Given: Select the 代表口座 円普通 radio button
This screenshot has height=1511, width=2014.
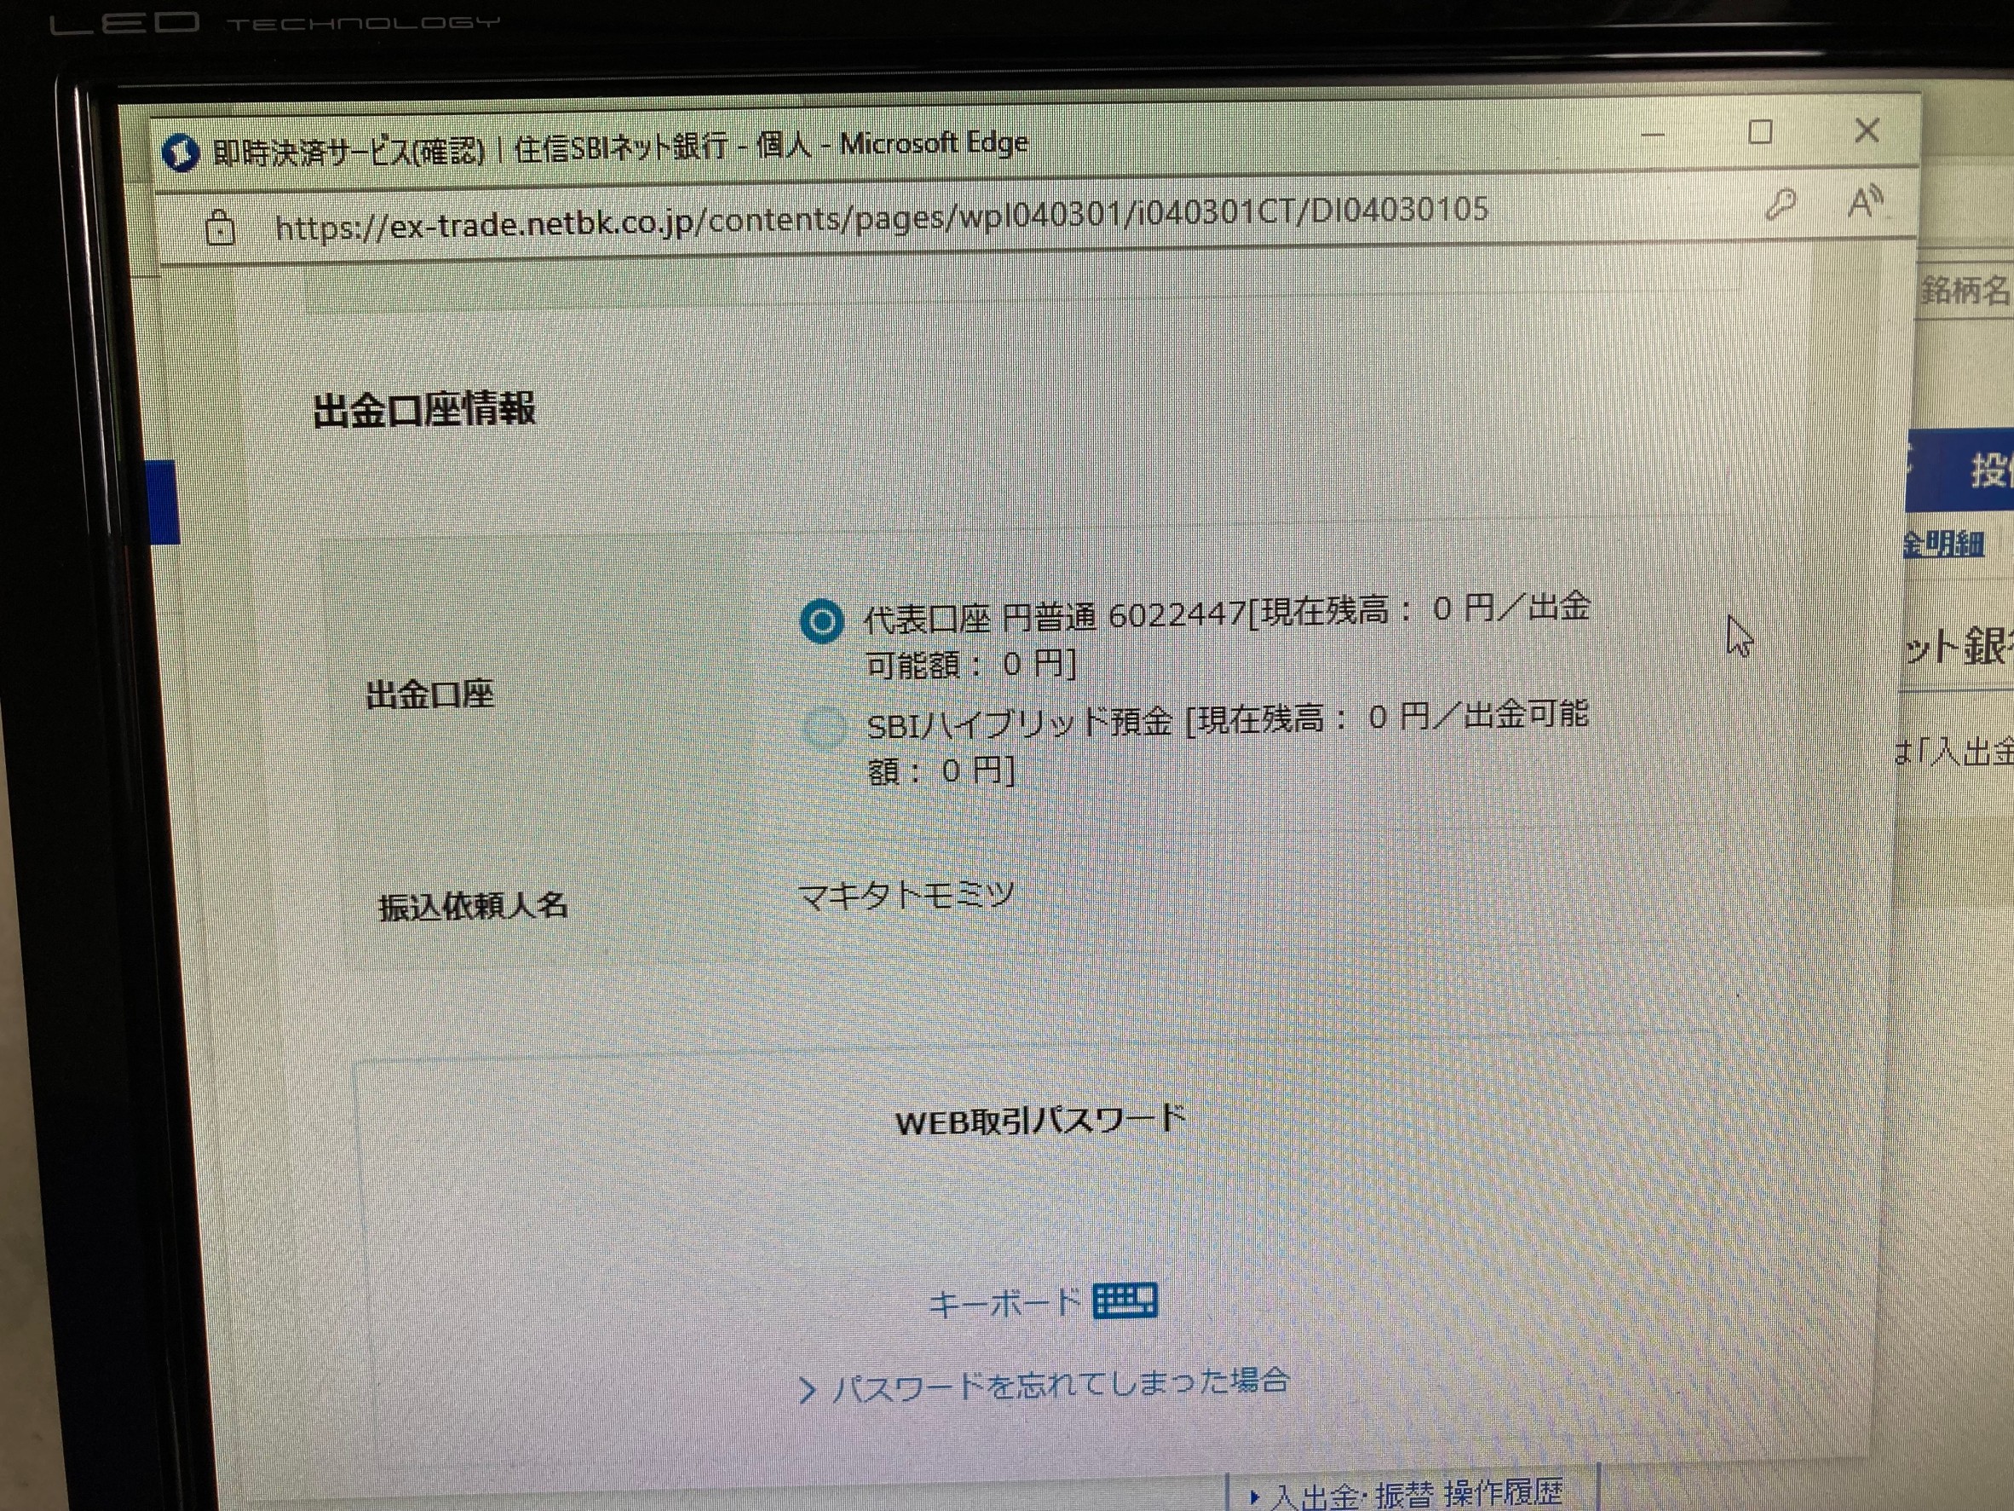Looking at the screenshot, I should [x=821, y=622].
